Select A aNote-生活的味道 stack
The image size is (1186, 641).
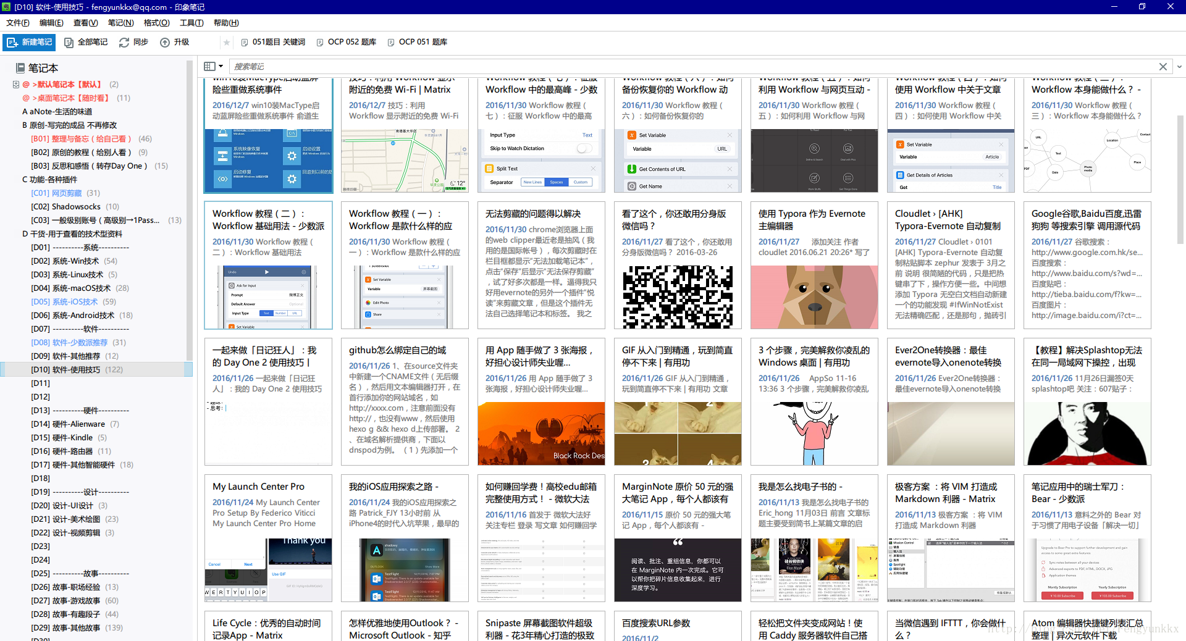click(x=57, y=112)
